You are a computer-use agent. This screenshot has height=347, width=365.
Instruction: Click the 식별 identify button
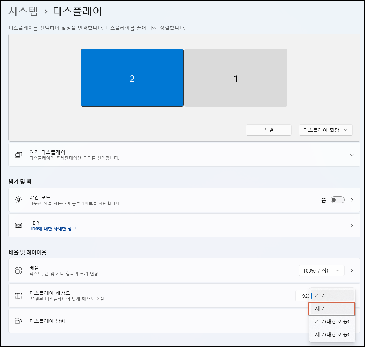269,130
